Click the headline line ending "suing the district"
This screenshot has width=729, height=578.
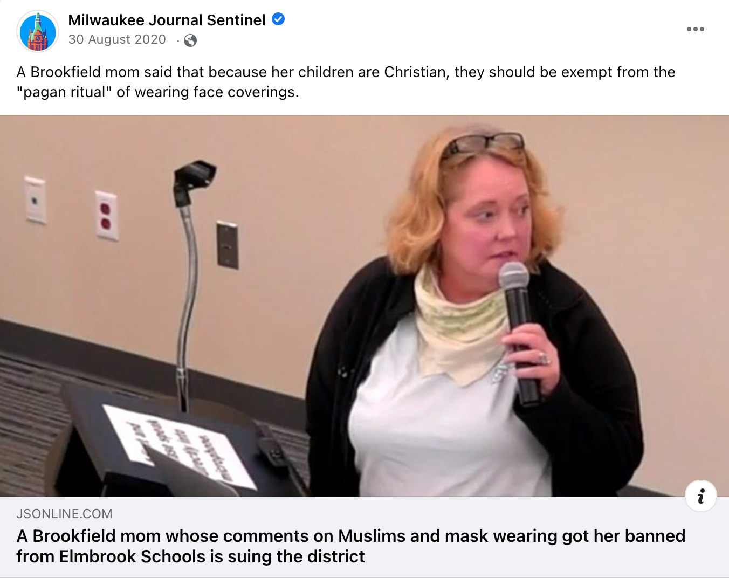coord(190,556)
